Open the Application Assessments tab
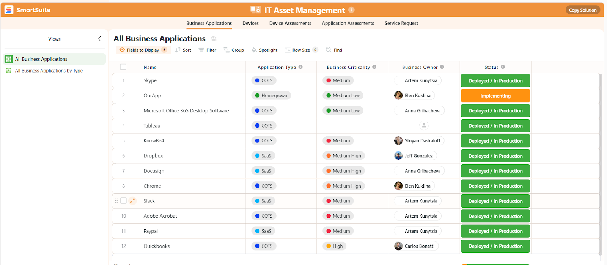Image resolution: width=607 pixels, height=265 pixels. [348, 23]
